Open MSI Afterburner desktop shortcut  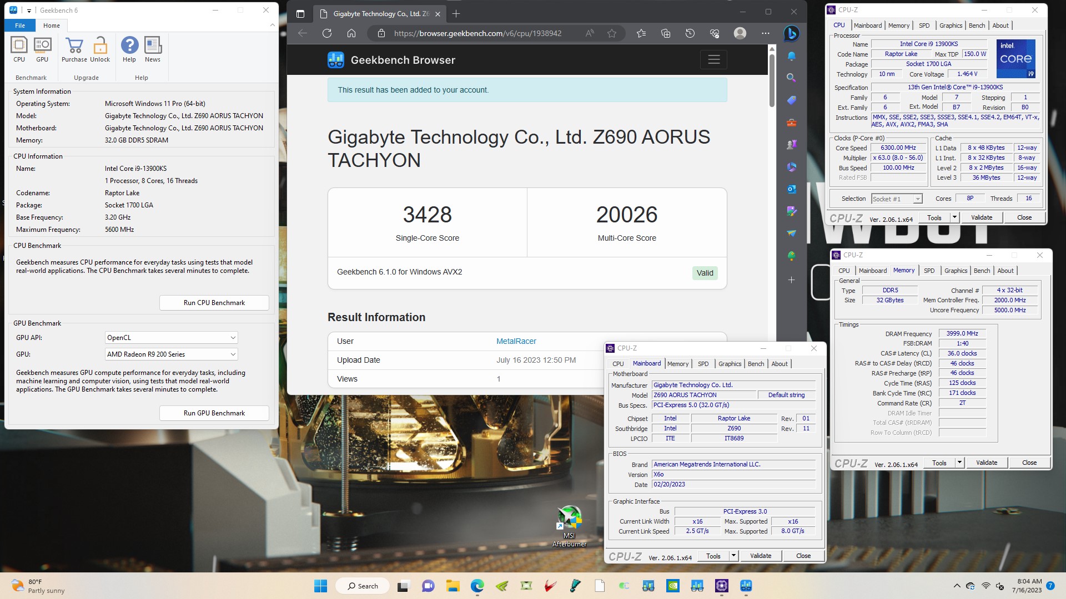point(569,526)
